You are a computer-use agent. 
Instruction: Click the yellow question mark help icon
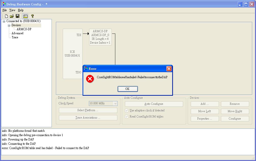(x=32, y=16)
